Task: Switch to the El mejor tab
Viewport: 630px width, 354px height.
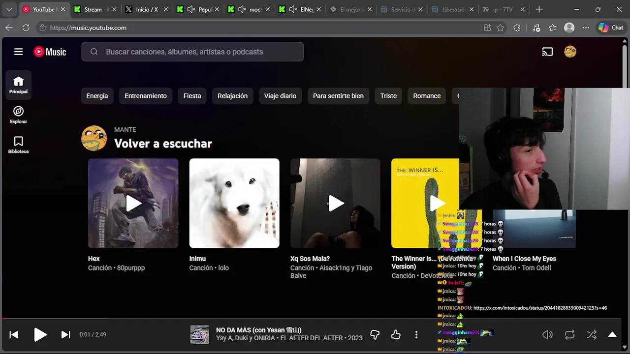Action: tap(351, 9)
